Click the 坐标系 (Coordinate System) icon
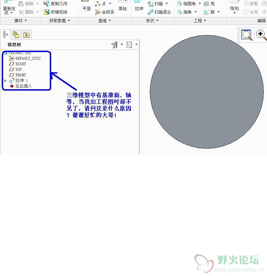The width and height of the screenshot is (267, 276). [97, 12]
